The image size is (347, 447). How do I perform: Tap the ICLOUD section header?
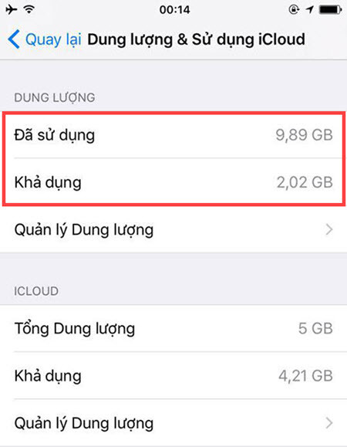pos(36,291)
